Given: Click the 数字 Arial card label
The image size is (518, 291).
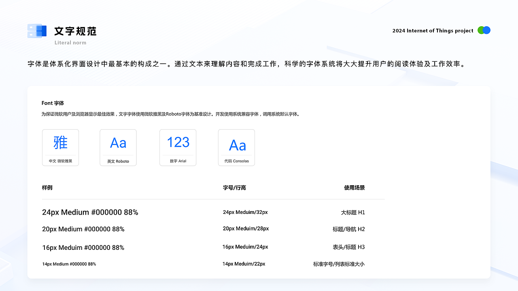Looking at the screenshot, I should coord(178,161).
